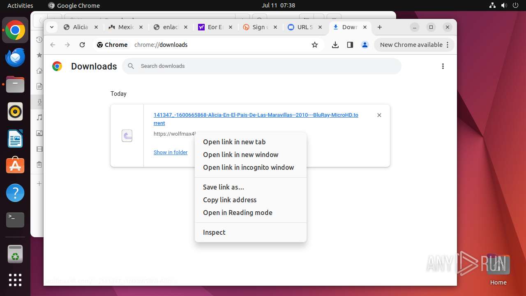This screenshot has width=526, height=296.
Task: Open the network indicator in top bar
Action: (493, 5)
